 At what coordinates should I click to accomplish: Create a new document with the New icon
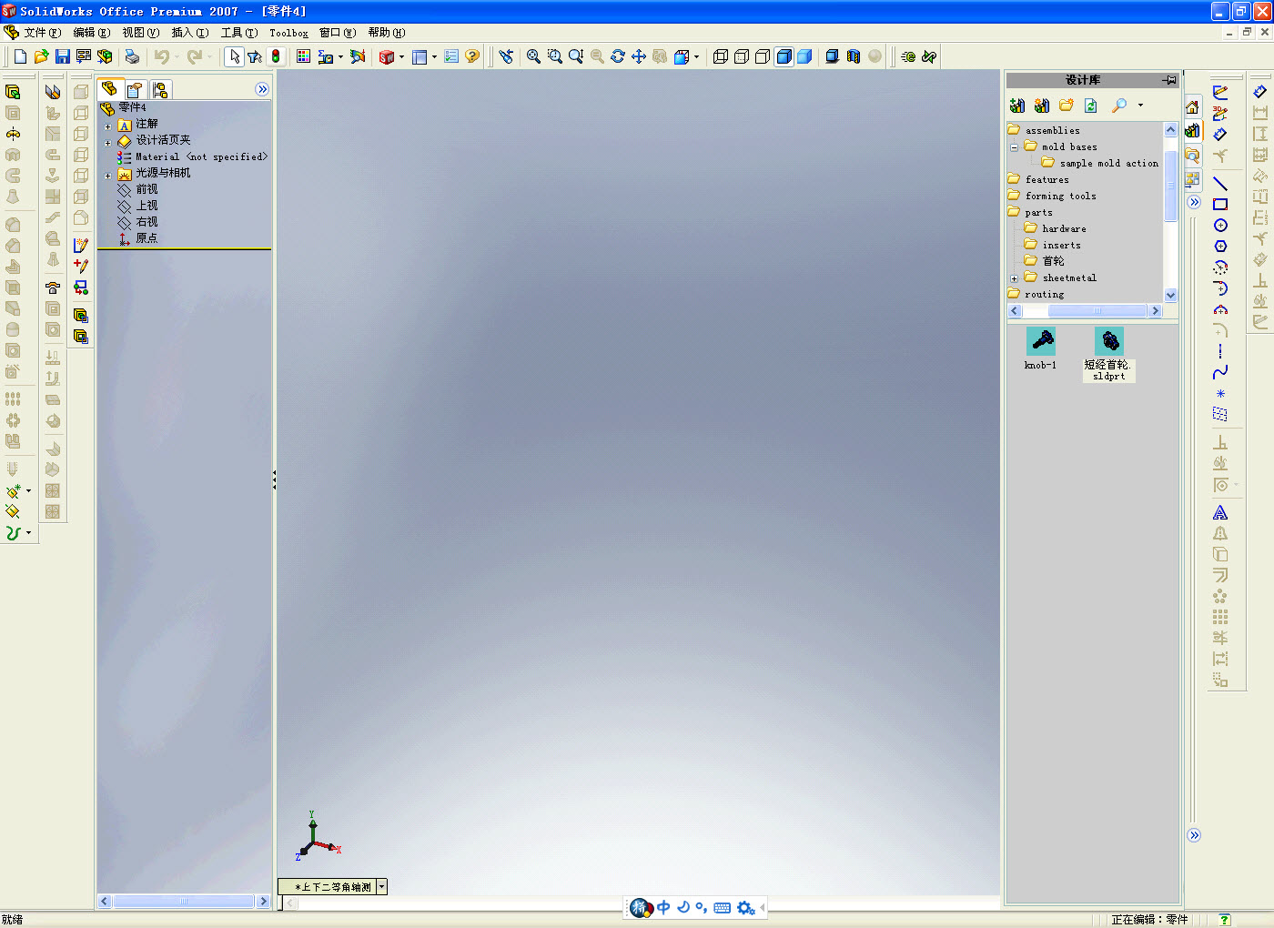click(x=20, y=56)
